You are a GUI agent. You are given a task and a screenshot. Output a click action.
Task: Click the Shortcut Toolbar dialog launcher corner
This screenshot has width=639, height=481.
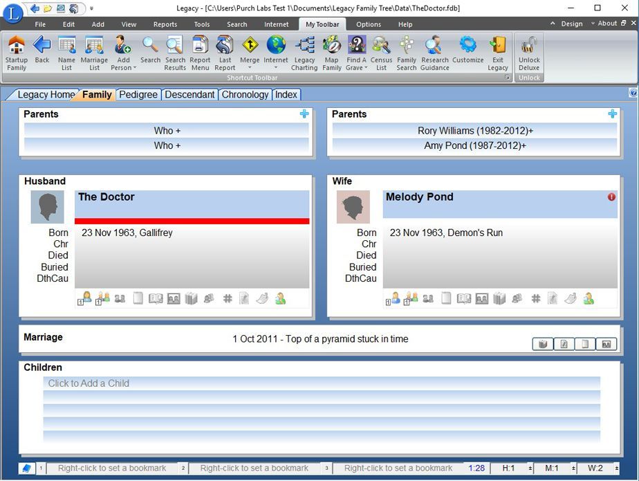(508, 78)
